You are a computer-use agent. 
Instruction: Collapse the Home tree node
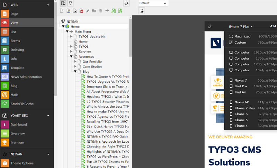pyautogui.click(x=63, y=26)
